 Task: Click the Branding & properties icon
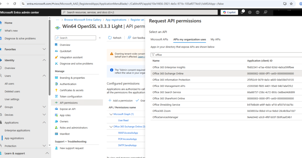click(x=56, y=78)
